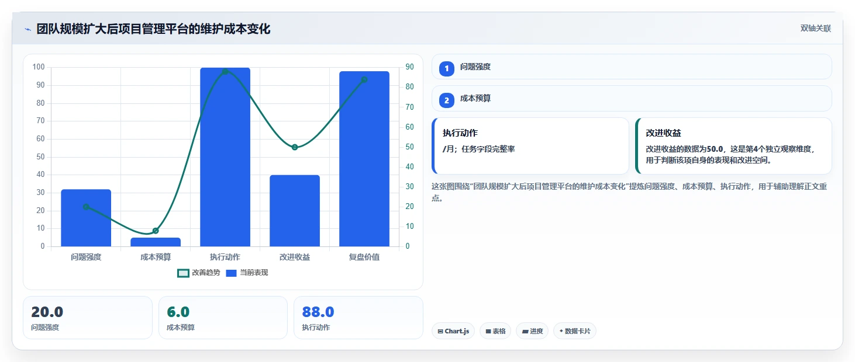Click the 双轴关联 label in header
Screen dimensions: 855x362
pyautogui.click(x=816, y=29)
